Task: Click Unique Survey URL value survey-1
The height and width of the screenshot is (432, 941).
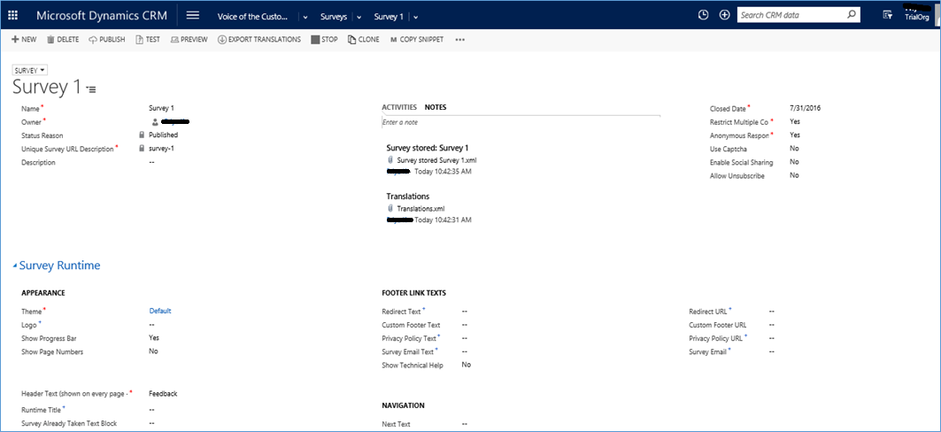Action: (x=161, y=148)
